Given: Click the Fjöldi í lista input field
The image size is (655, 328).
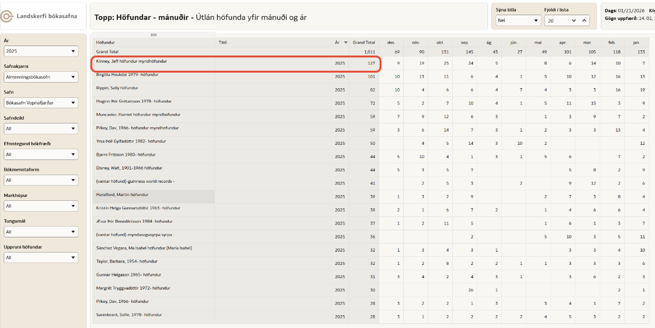Looking at the screenshot, I should (x=557, y=20).
